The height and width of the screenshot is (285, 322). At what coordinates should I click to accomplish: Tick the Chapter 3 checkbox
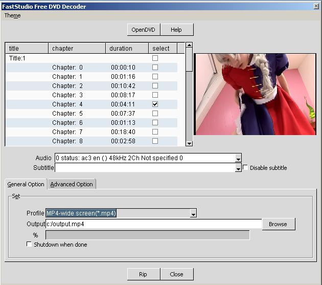pos(155,95)
